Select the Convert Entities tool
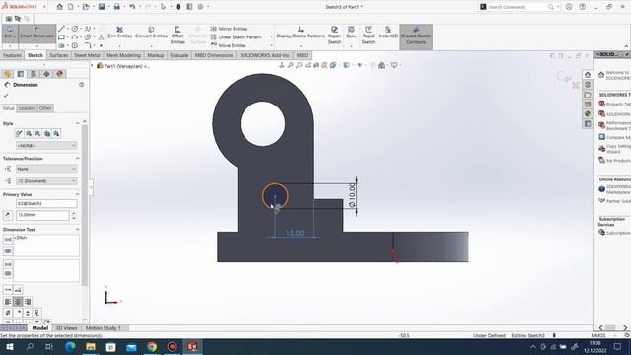Image resolution: width=631 pixels, height=355 pixels. 151,33
